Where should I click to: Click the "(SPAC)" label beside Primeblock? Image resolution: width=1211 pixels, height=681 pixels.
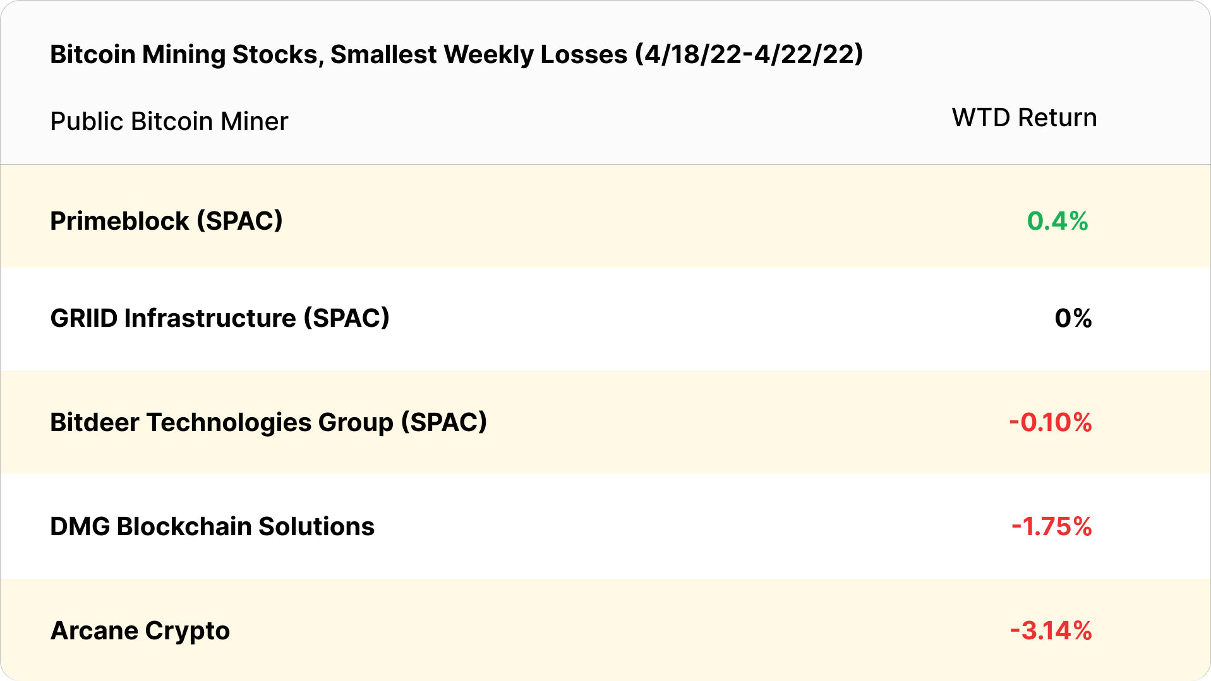click(239, 222)
